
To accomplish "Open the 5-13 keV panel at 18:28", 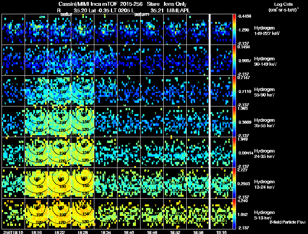I will click(x=82, y=214).
